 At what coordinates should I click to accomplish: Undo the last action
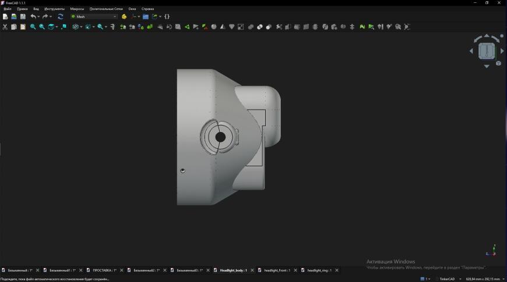point(33,16)
